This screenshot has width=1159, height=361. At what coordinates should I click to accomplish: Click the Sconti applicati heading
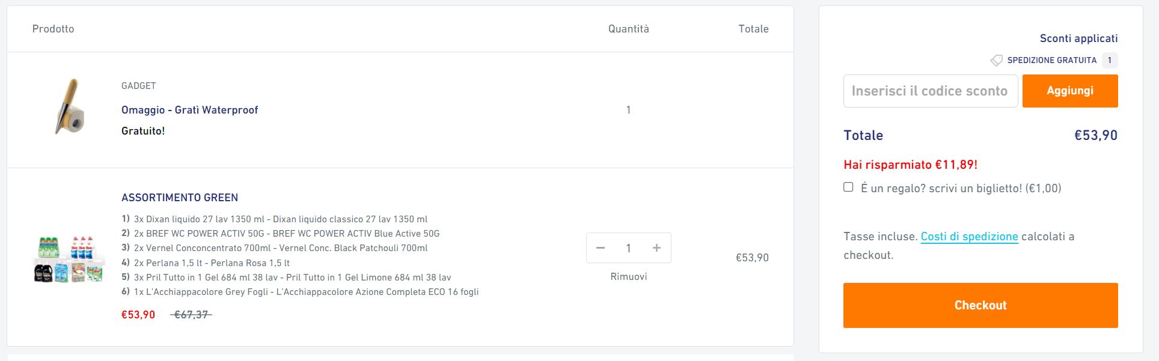pos(1078,38)
